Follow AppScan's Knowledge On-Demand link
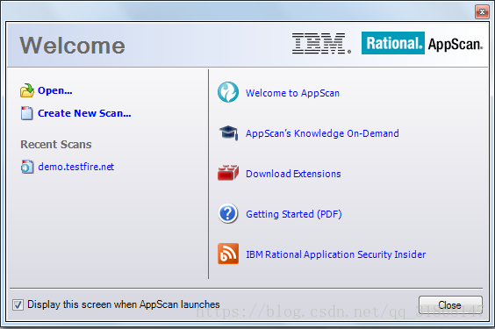This screenshot has width=495, height=329. tap(322, 133)
